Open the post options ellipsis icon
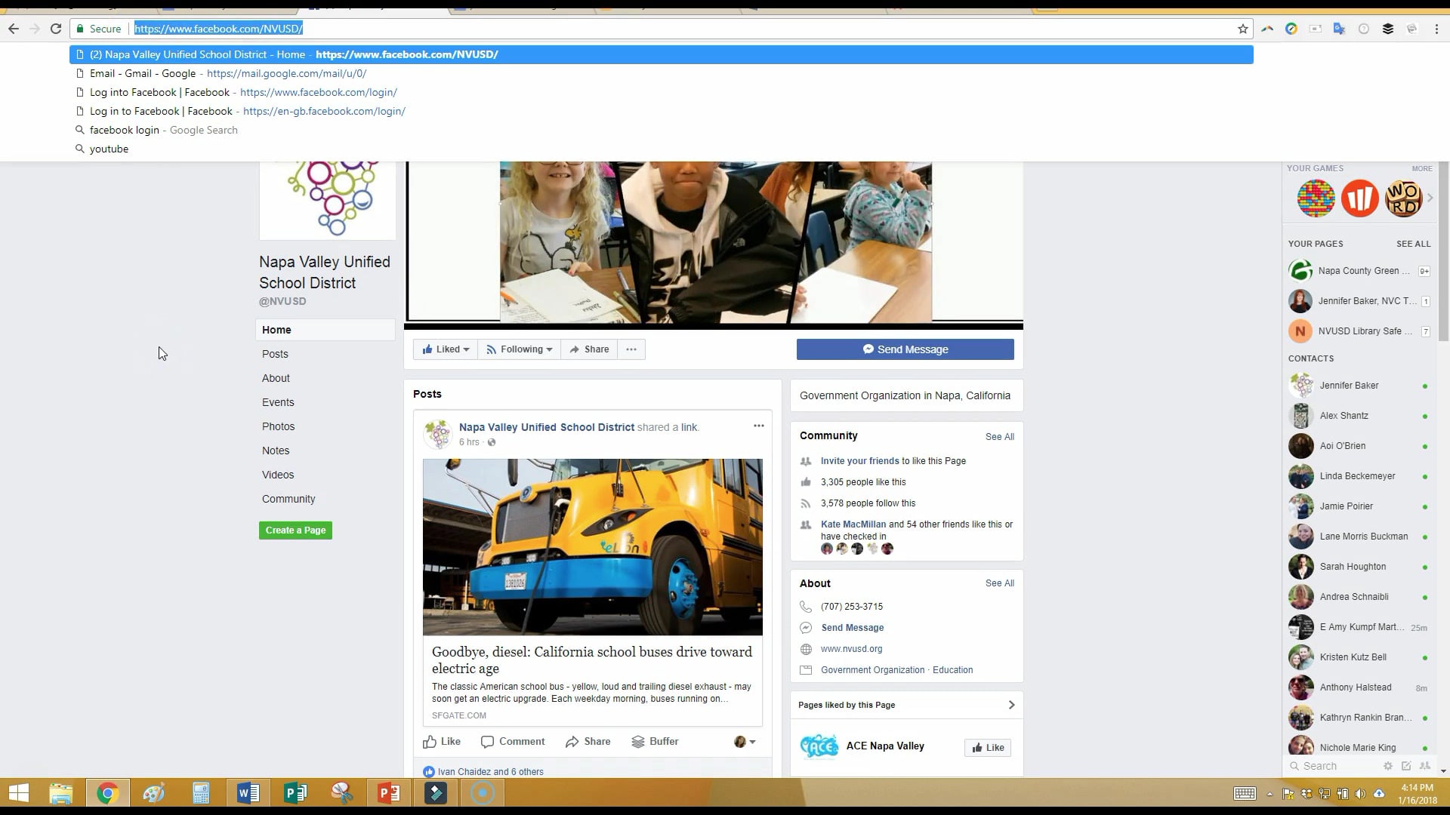1450x815 pixels. tap(759, 426)
